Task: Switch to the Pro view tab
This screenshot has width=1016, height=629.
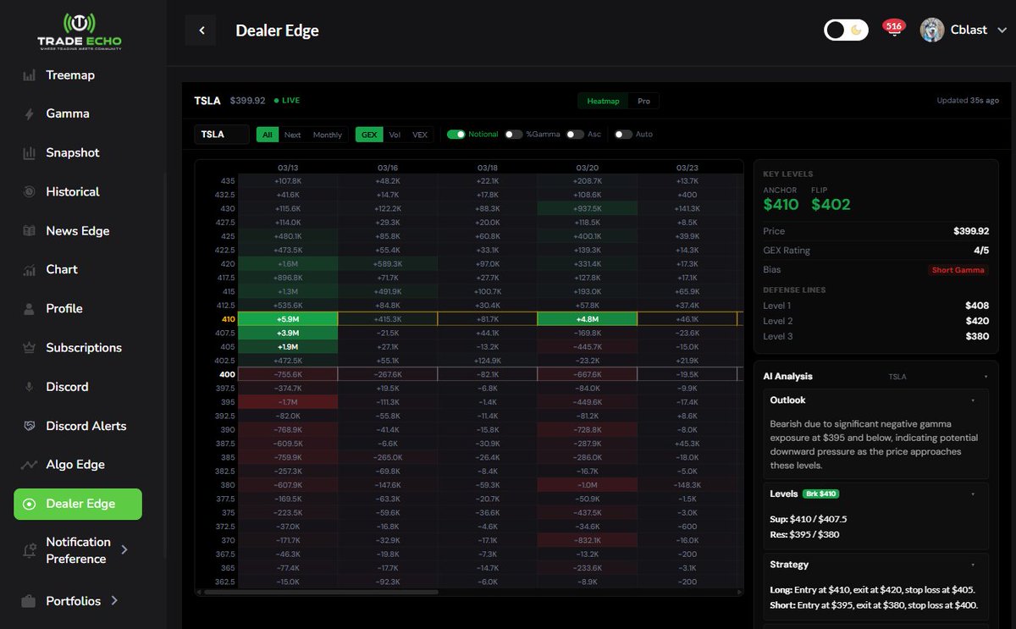Action: coord(644,101)
